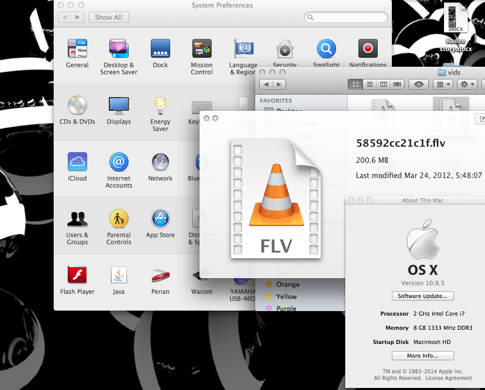Screen dimensions: 485x390
Task: Switch Finder to list view
Action: pyautogui.click(x=370, y=84)
